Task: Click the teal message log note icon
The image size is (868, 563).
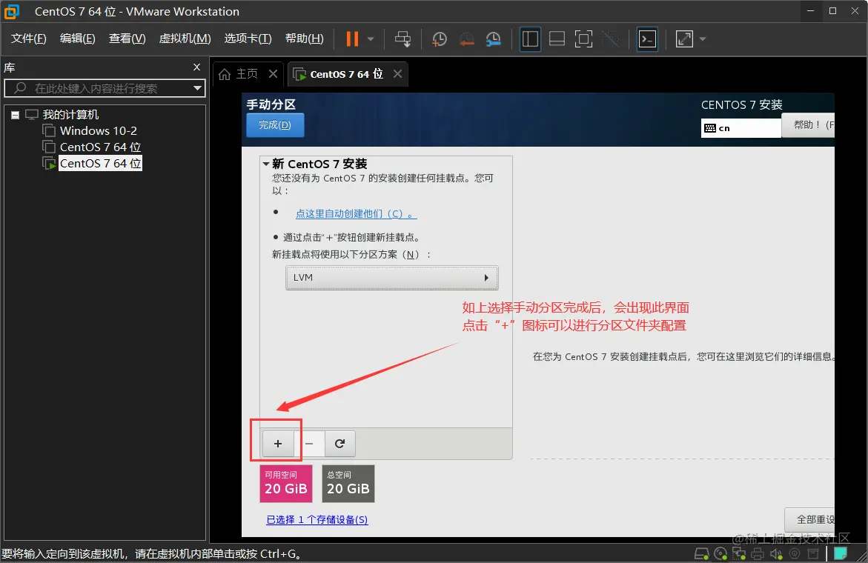Action: pos(841,553)
